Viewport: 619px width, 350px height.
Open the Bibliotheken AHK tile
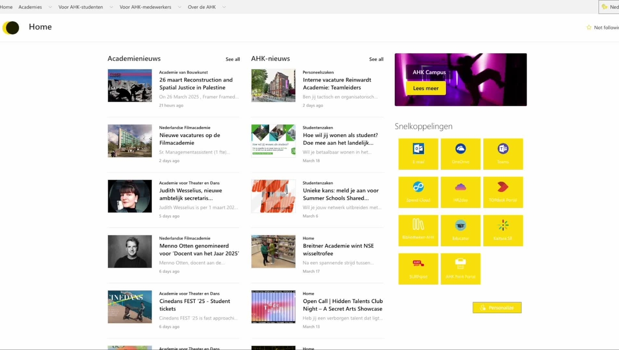418,230
